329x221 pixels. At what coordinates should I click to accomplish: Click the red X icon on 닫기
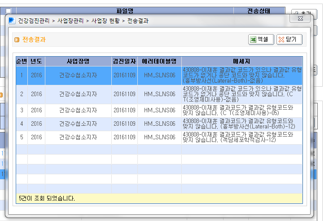[281, 40]
